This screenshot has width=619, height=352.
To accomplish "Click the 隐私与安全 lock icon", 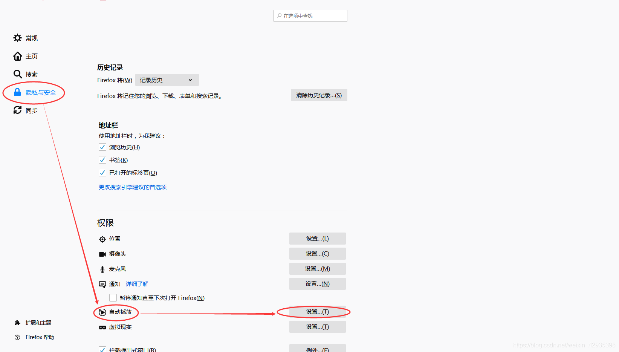I will [x=17, y=92].
